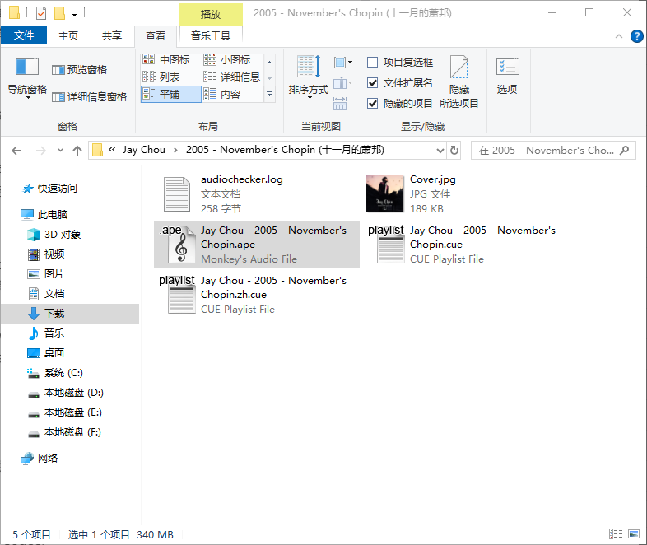
Task: Click the Play contextual tab header
Action: pos(211,15)
